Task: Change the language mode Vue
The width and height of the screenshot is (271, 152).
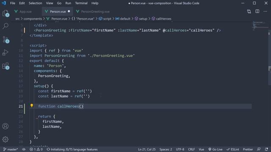Action: pos(202,149)
